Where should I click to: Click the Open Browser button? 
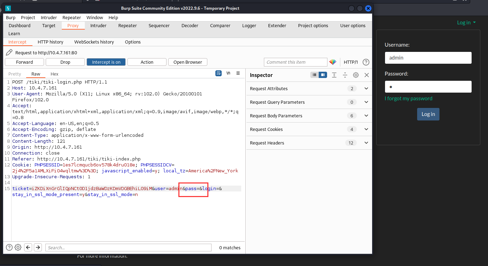(x=188, y=62)
